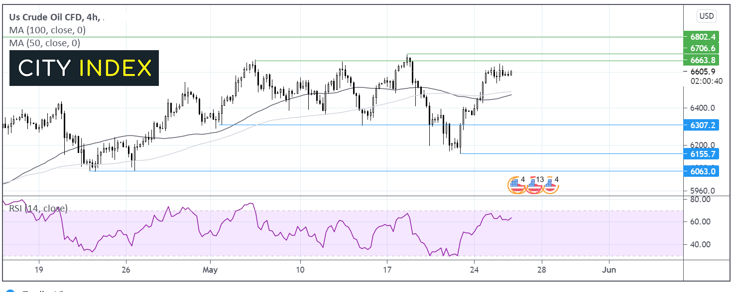Click the 6307.2 blue price level label
735x292 pixels.
pos(703,125)
